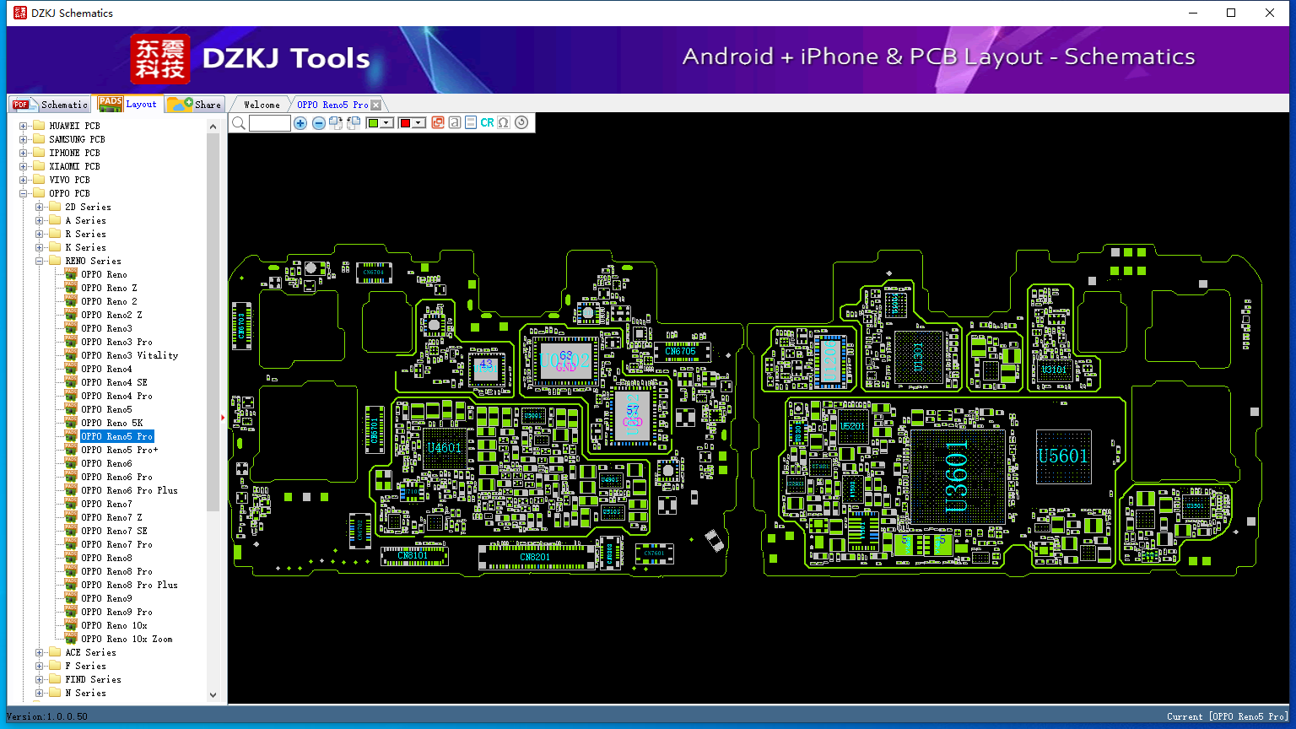Click the cyan CR toolbar icon

point(487,123)
